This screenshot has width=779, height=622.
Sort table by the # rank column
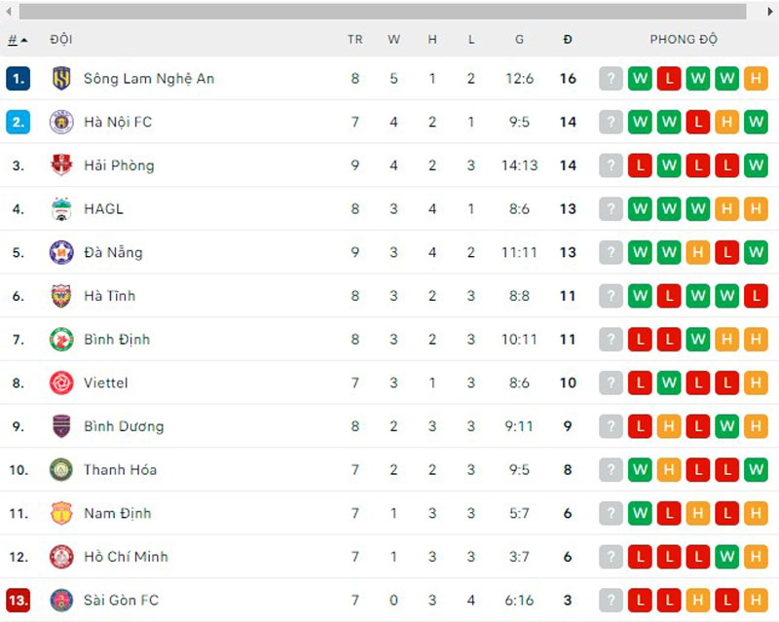[x=18, y=39]
